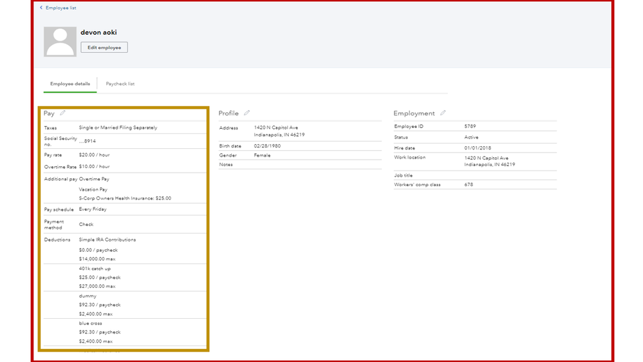Screen dimensions: 643x362
Task: Click the pencil icon beside Pay
Action: click(62, 113)
